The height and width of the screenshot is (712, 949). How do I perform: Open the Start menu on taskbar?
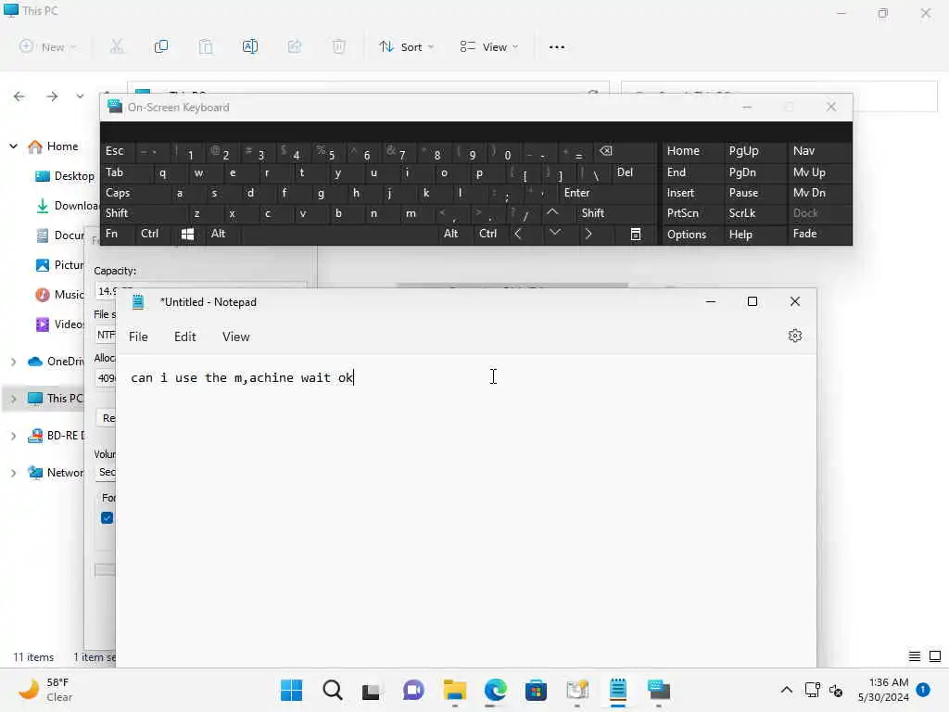(x=292, y=690)
